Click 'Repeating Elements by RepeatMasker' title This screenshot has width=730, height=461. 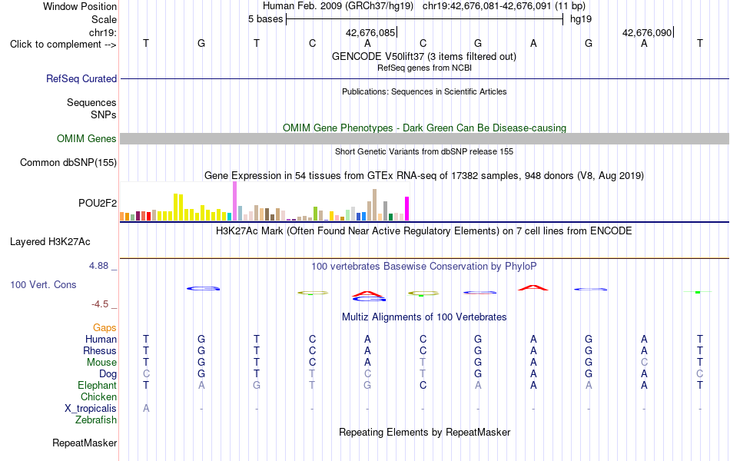point(424,432)
